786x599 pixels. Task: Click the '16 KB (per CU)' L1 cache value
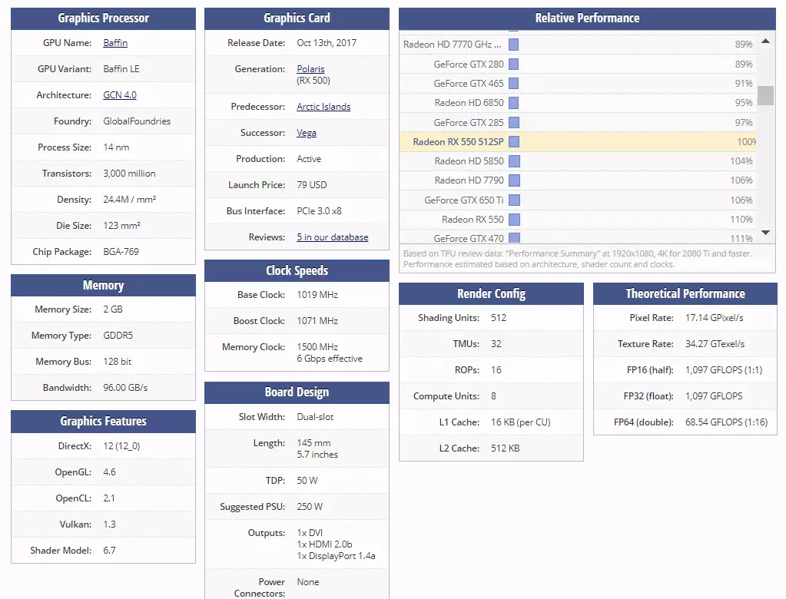pyautogui.click(x=521, y=422)
